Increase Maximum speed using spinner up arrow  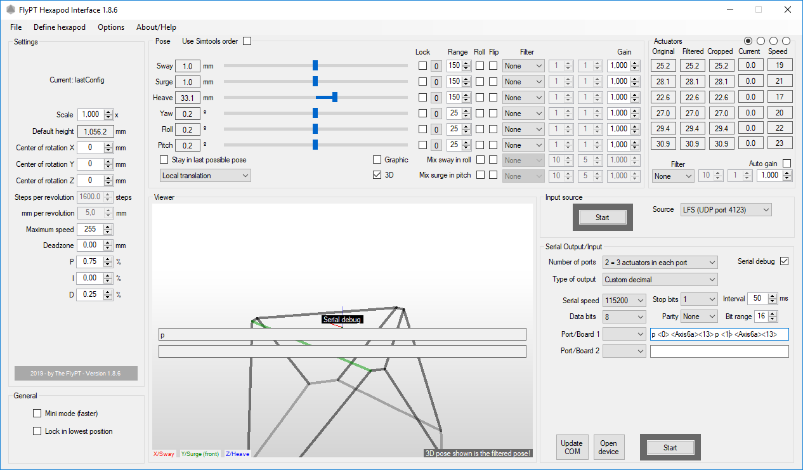(108, 227)
